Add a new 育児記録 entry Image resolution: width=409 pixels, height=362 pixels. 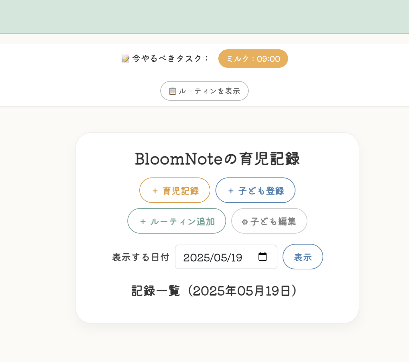click(x=175, y=190)
